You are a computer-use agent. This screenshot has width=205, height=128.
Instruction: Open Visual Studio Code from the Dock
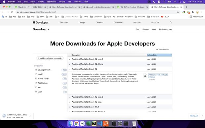[100, 123]
